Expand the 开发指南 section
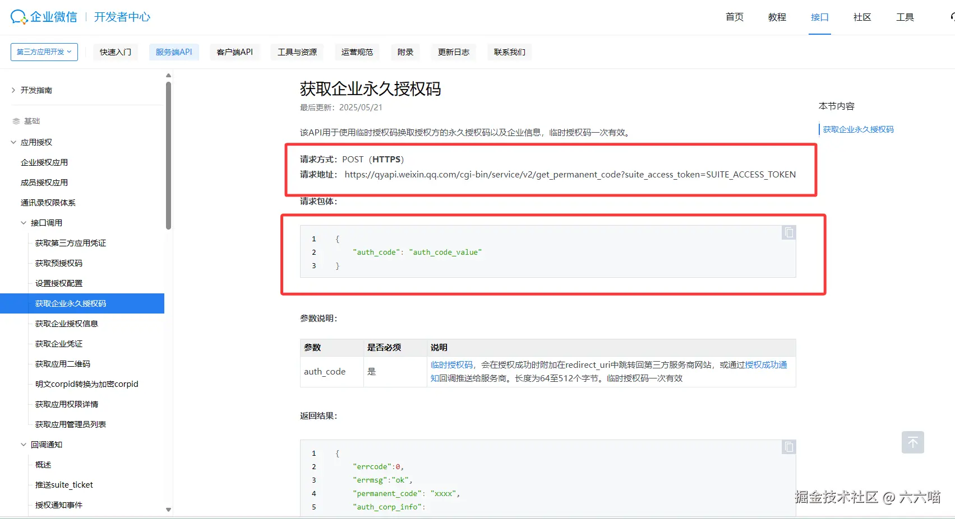The height and width of the screenshot is (519, 955). pos(13,90)
